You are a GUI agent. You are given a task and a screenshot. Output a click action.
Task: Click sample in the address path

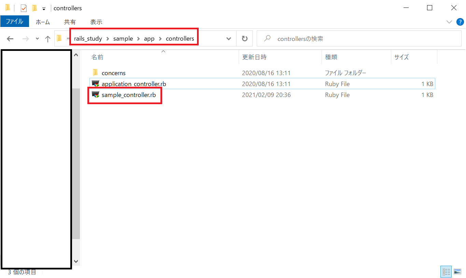(x=123, y=39)
